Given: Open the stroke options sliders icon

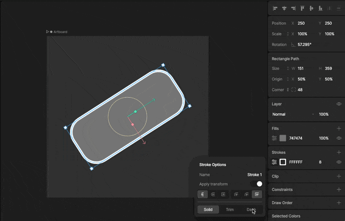Looking at the screenshot, I should coord(274,162).
